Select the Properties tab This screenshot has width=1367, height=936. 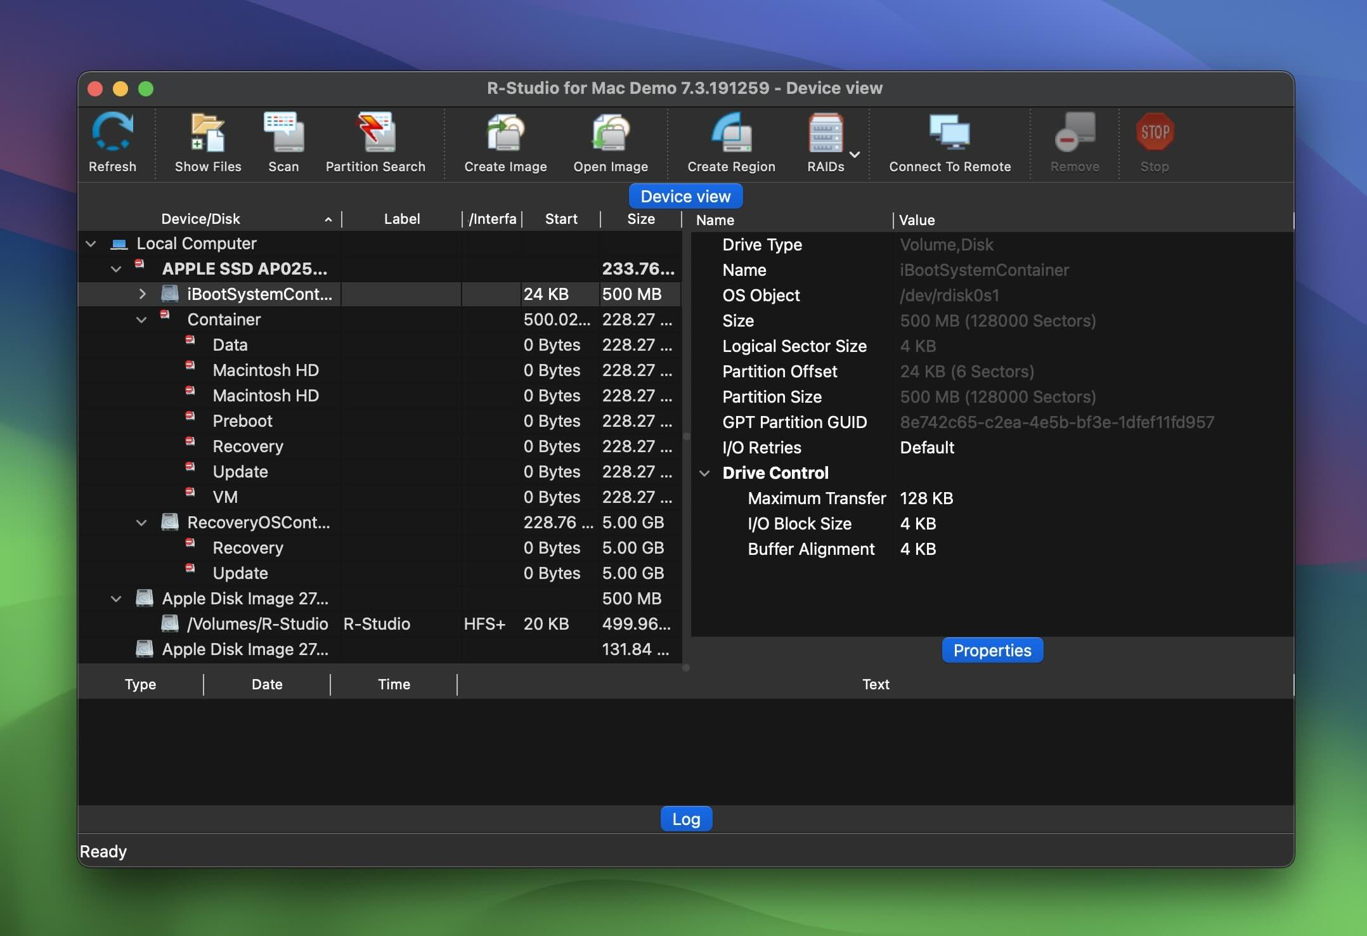(x=992, y=651)
